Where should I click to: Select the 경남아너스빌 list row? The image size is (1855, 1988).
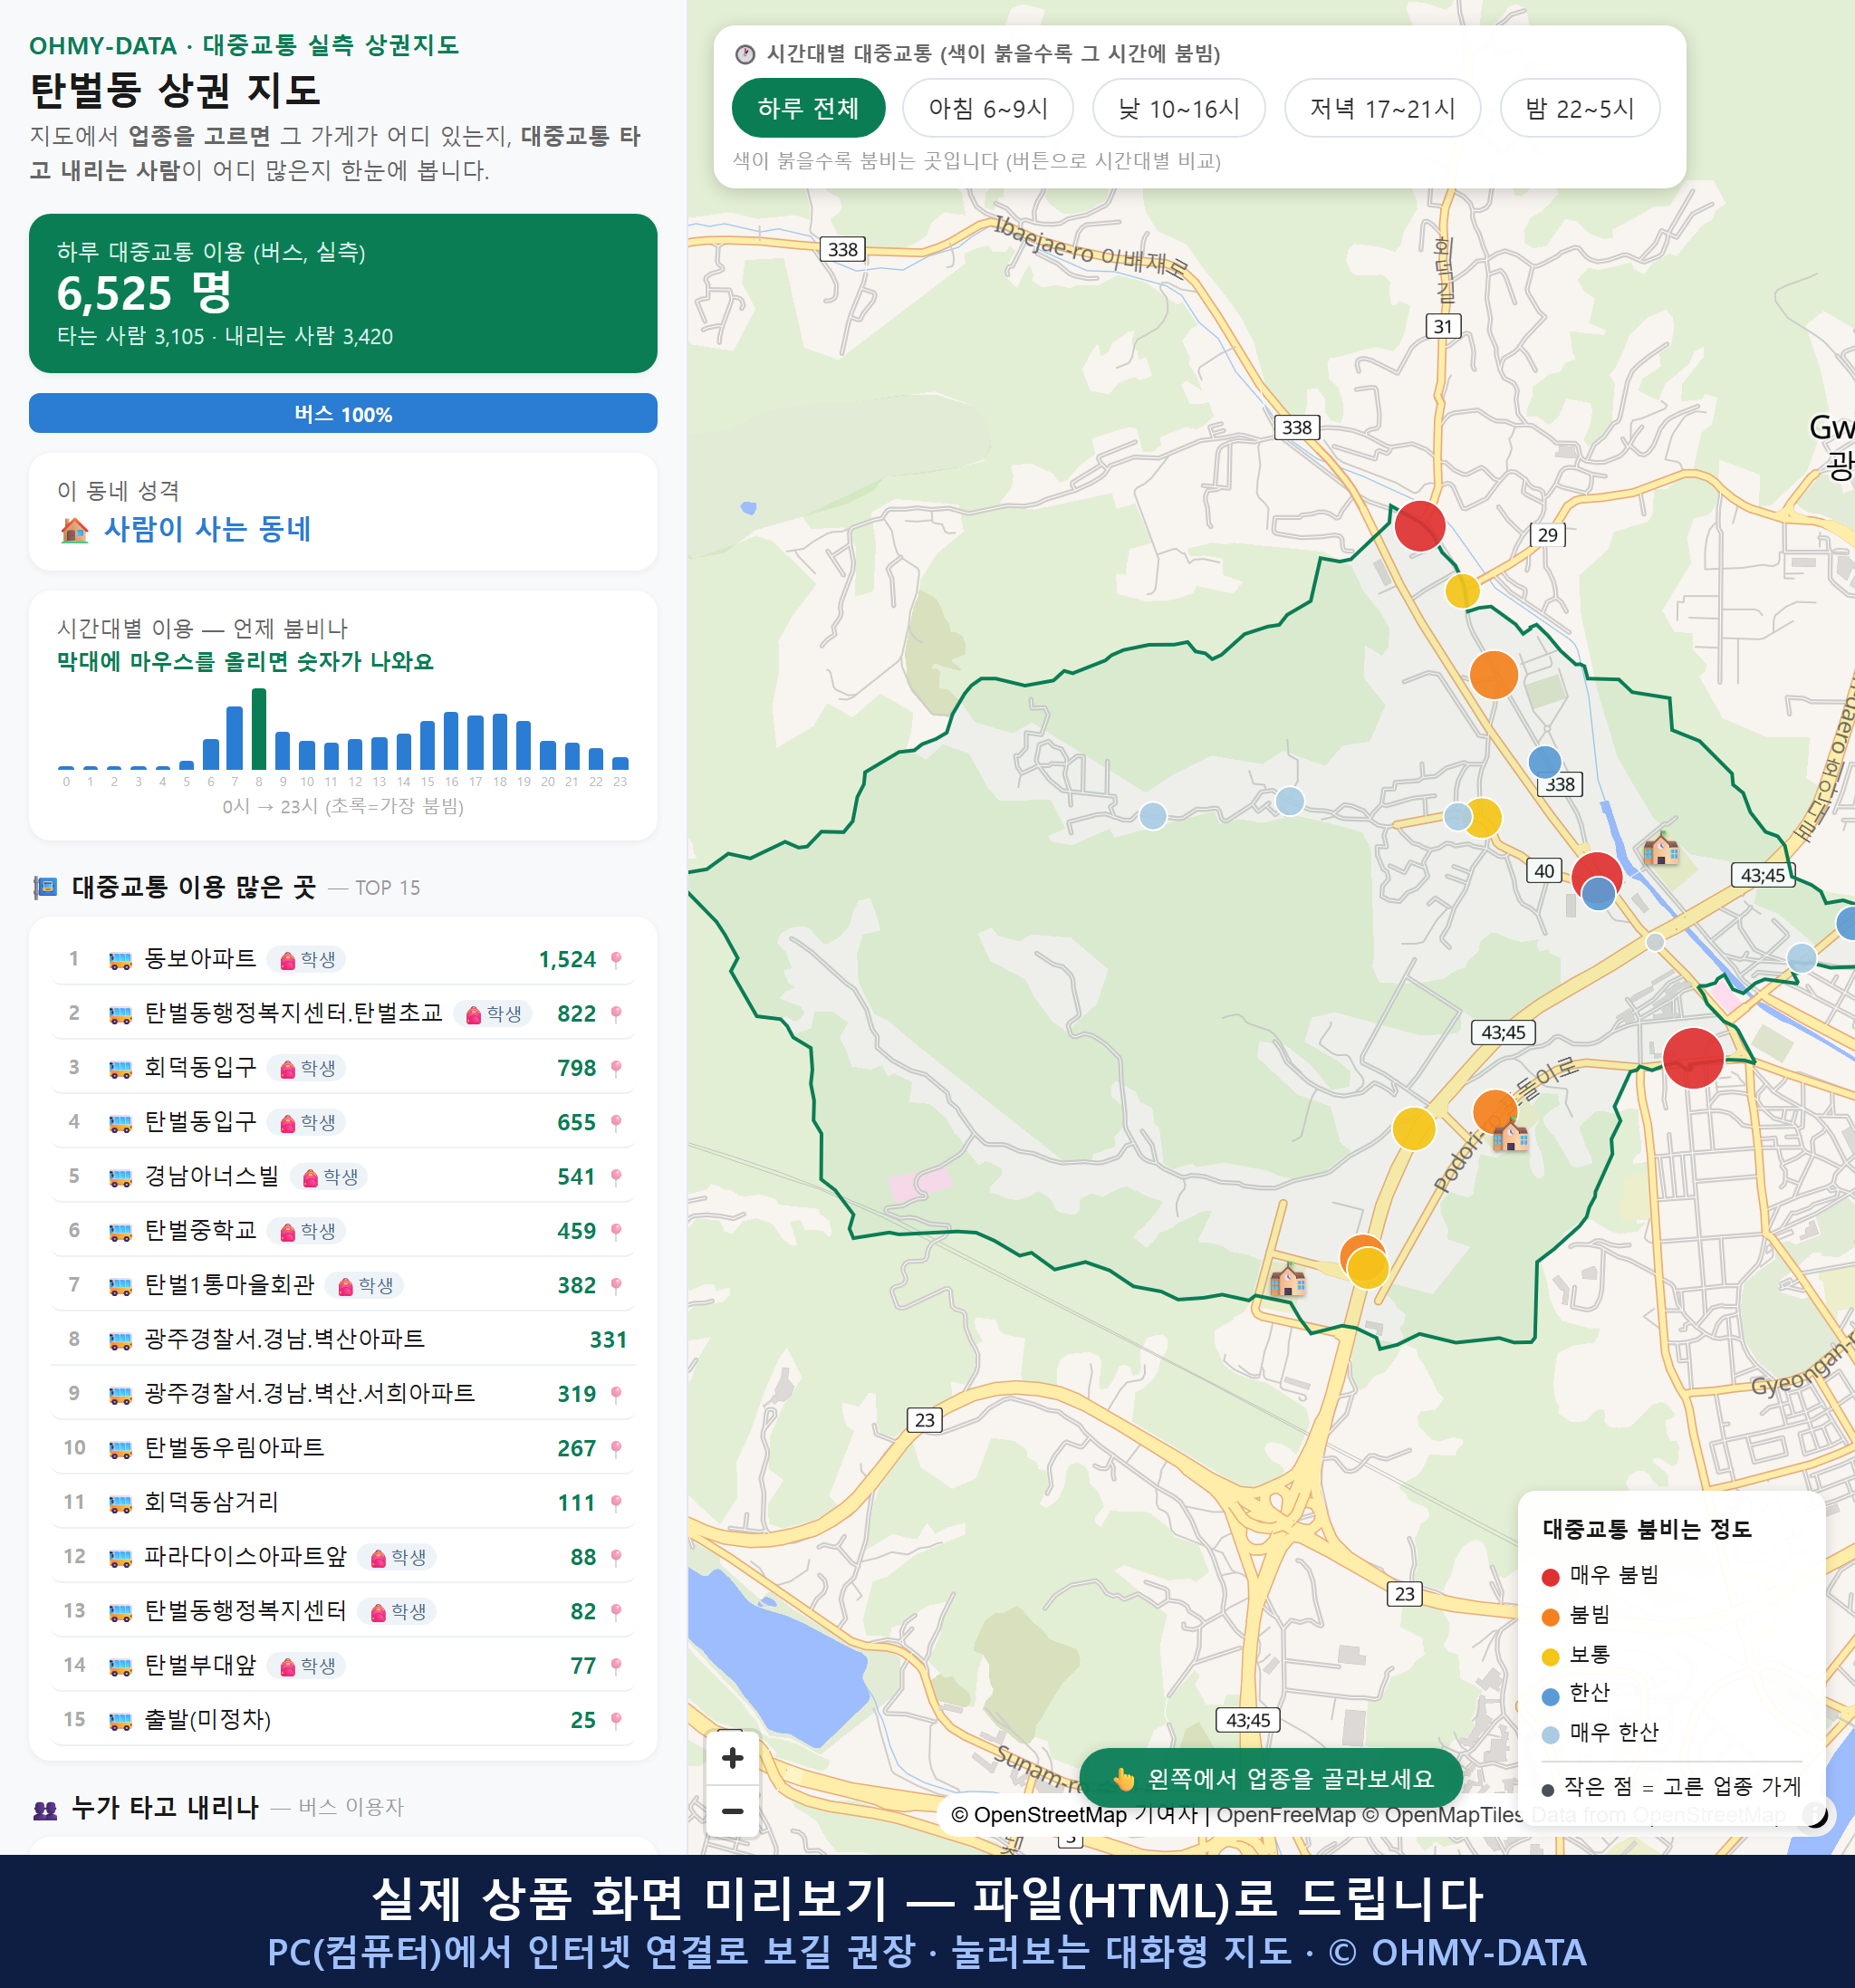pos(343,1177)
